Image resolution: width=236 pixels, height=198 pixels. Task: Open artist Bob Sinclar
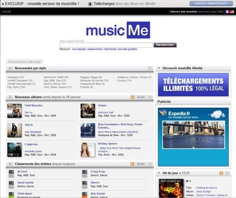(x=98, y=193)
